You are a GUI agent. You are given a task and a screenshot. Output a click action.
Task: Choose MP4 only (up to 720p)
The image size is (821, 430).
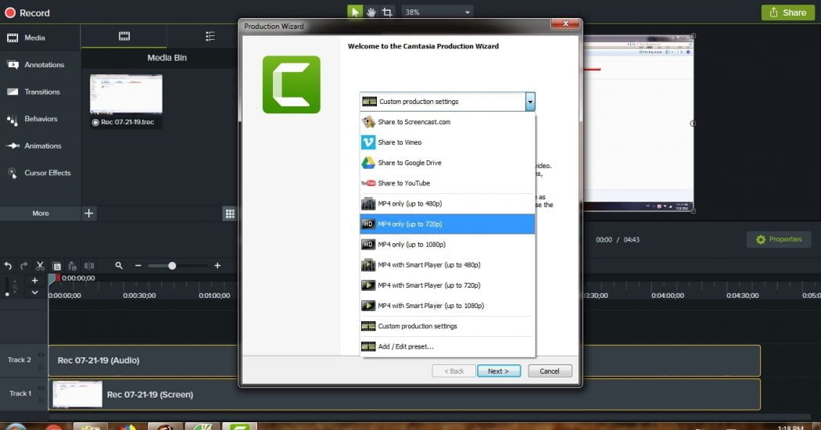tap(447, 224)
